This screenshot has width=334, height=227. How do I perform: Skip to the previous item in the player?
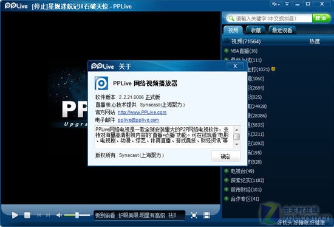coord(39,215)
